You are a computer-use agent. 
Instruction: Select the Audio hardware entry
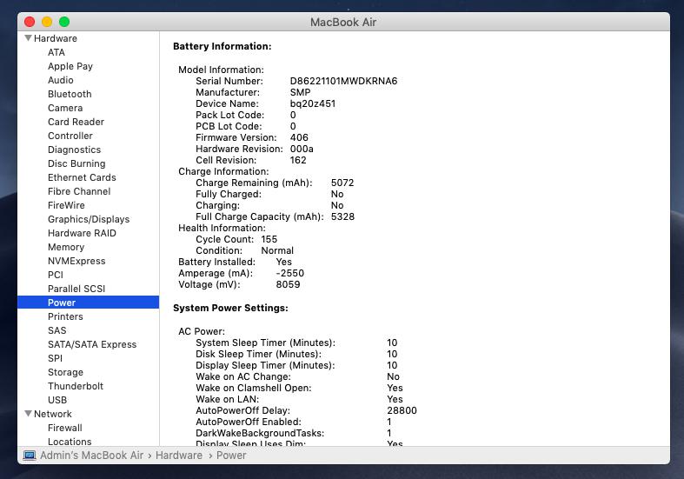61,80
